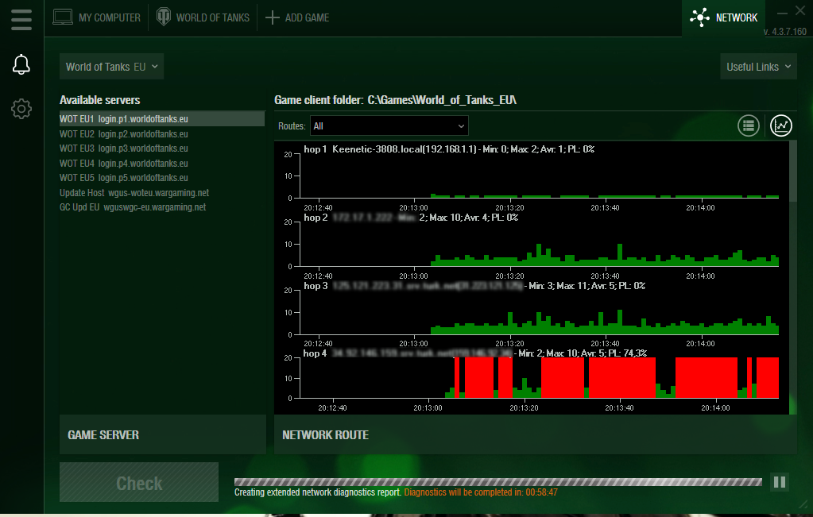The height and width of the screenshot is (517, 813).
Task: Click the diagnostics progress bar
Action: (x=497, y=482)
